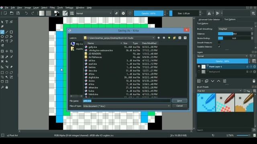Viewport: 257px width, 144px height.
Task: Toggle Smooth Pressure checkbox
Action: 219,42
